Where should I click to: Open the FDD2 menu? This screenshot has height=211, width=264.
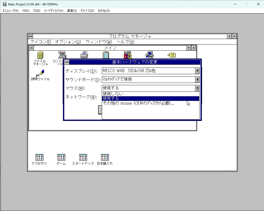pyautogui.click(x=37, y=11)
